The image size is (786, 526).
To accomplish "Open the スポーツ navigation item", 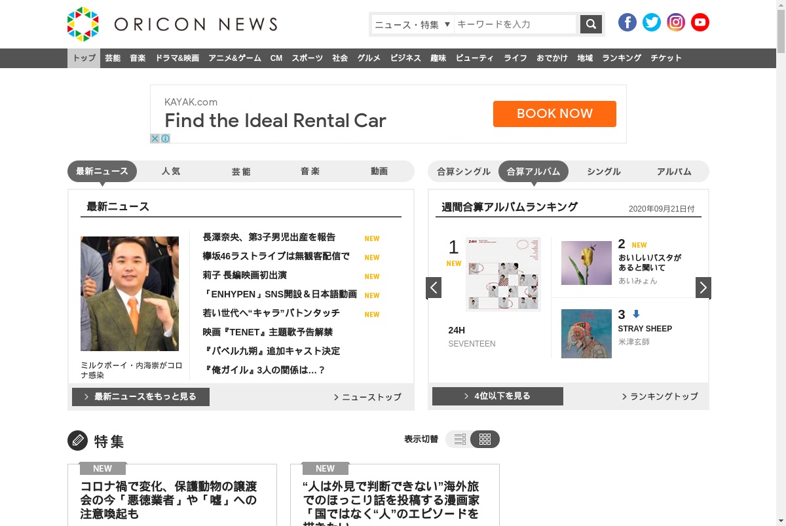I will (x=307, y=58).
